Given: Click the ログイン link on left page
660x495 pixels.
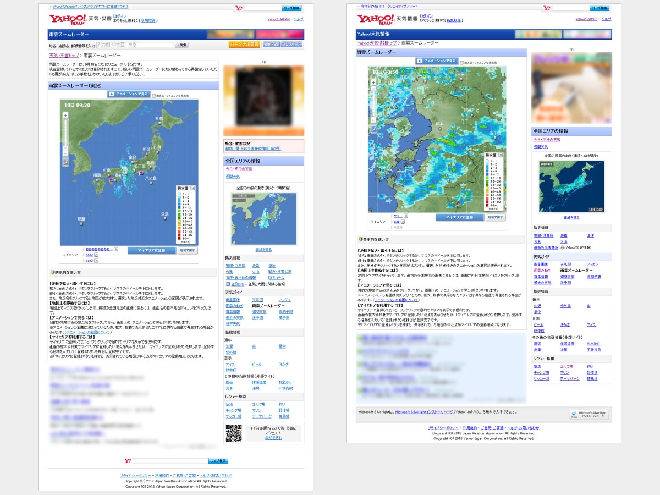Looking at the screenshot, I should tap(120, 16).
